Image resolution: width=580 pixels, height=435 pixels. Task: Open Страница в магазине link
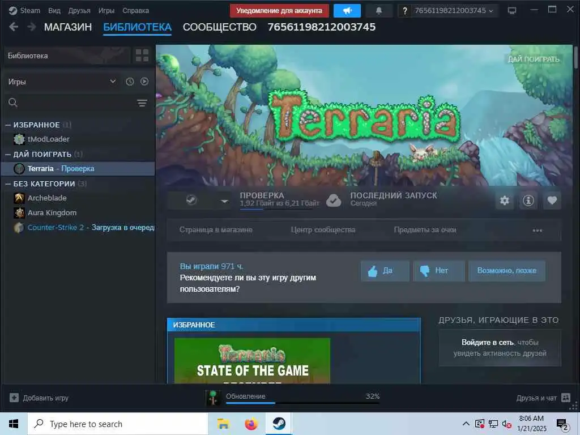[216, 230]
